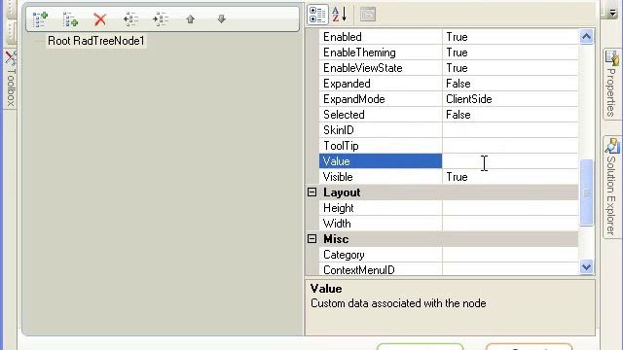Click the toolbar overflow arrow at top right
The height and width of the screenshot is (350, 623).
click(612, 13)
